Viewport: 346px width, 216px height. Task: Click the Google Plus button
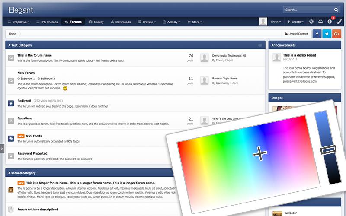[336, 34]
